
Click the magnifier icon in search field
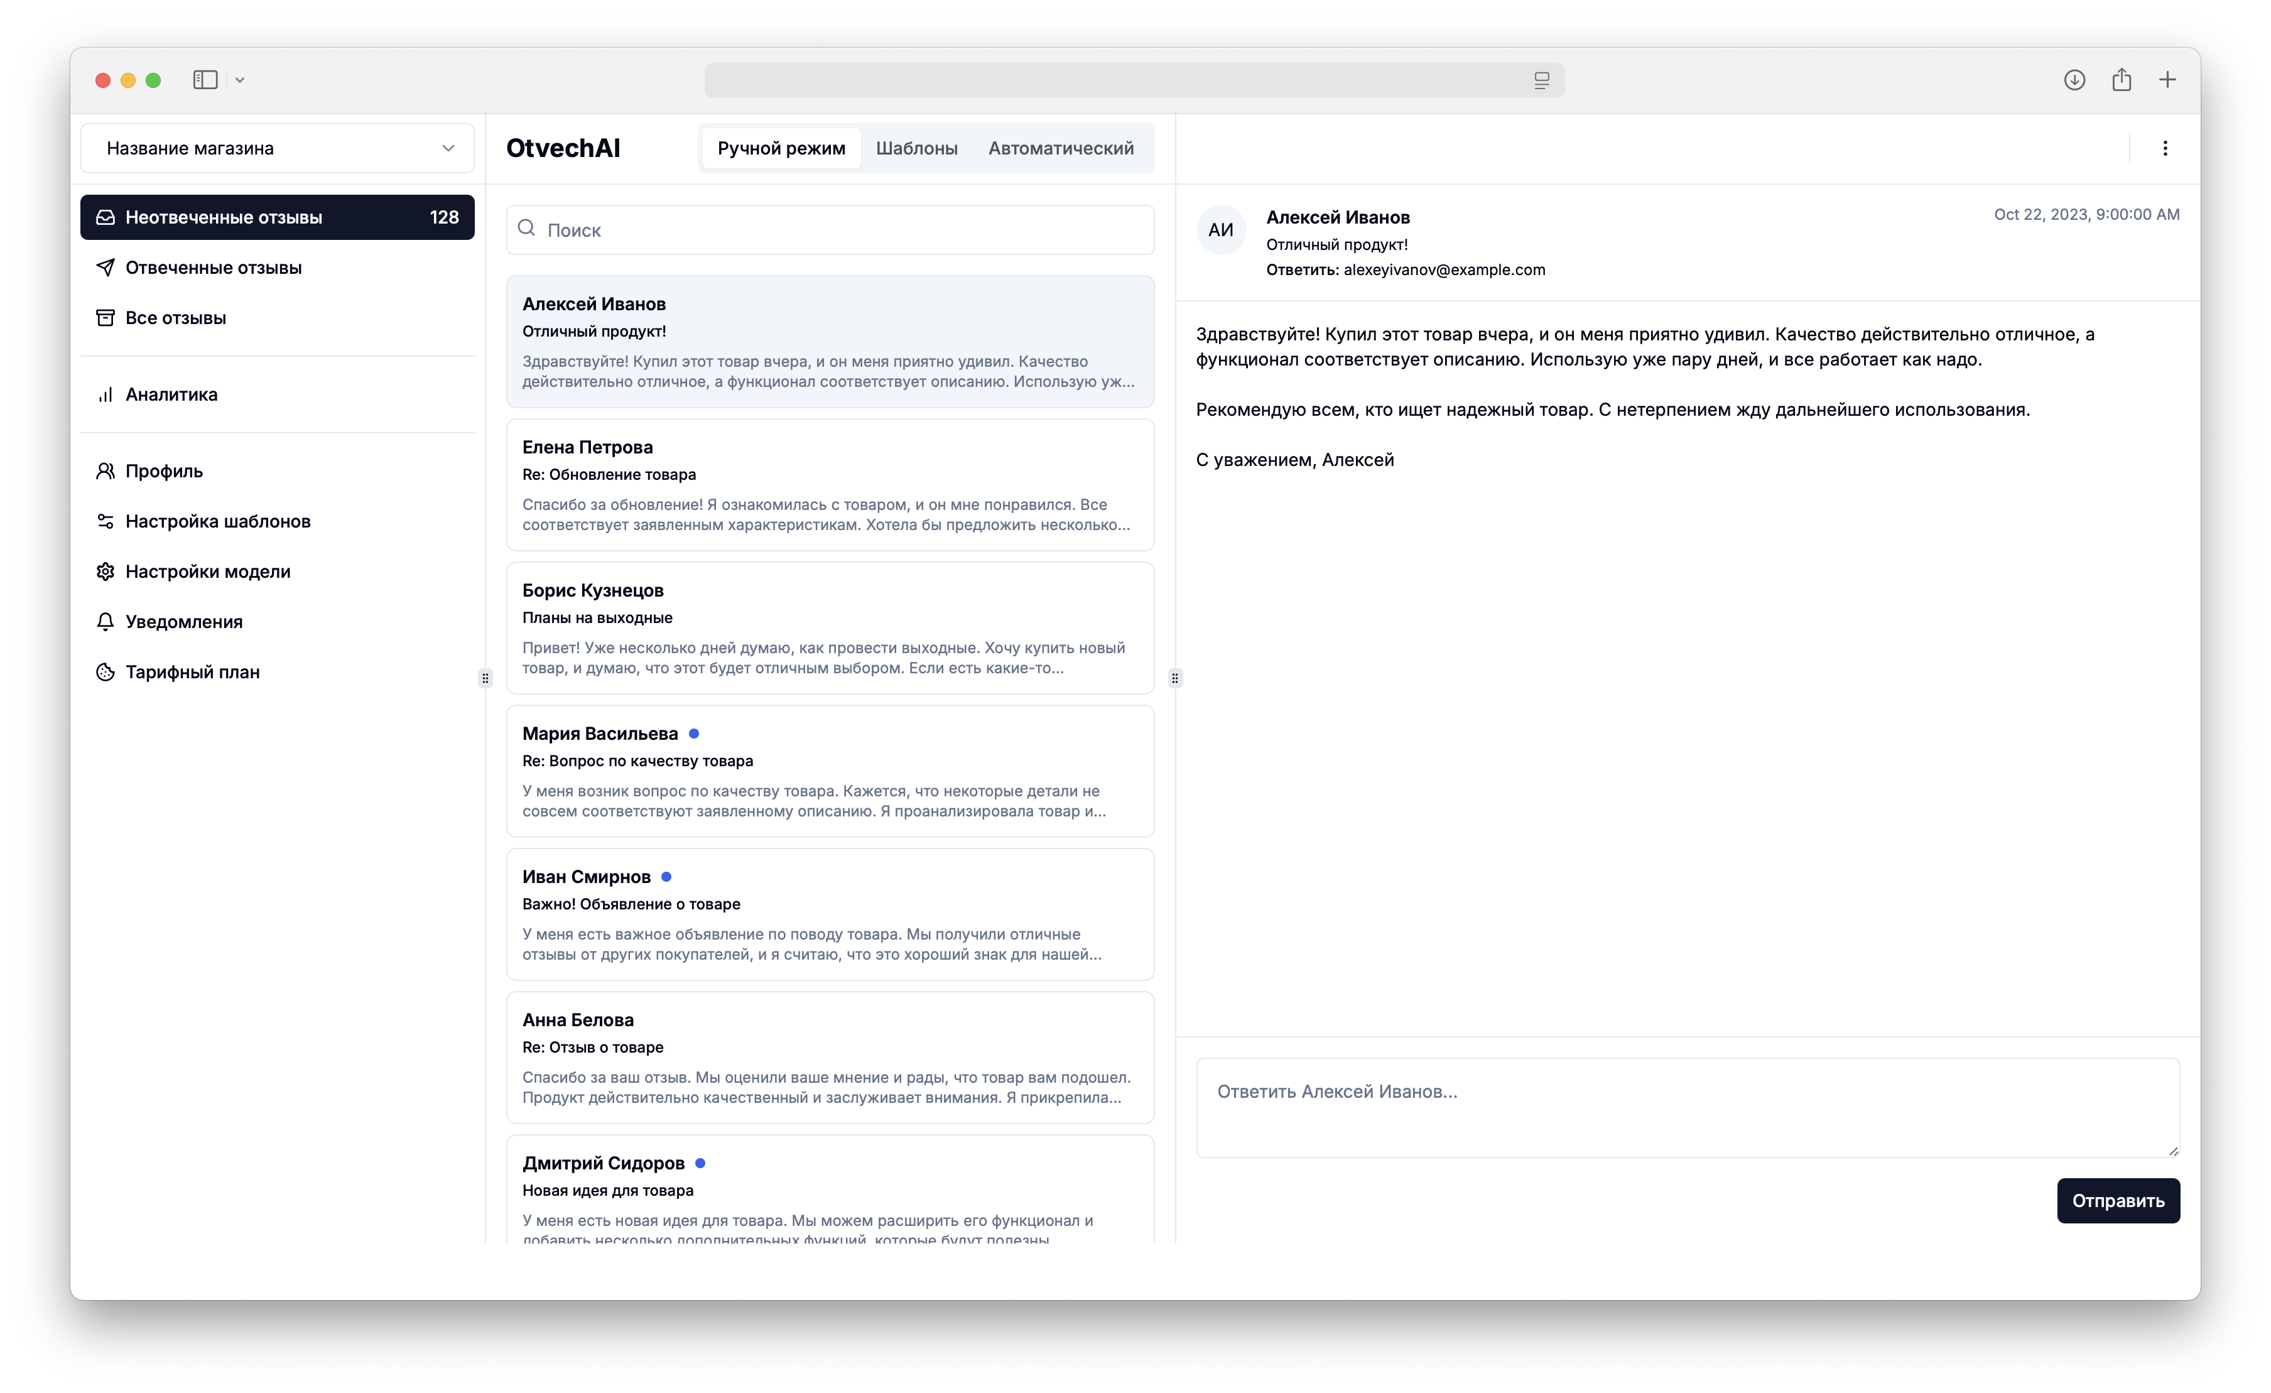coord(526,228)
